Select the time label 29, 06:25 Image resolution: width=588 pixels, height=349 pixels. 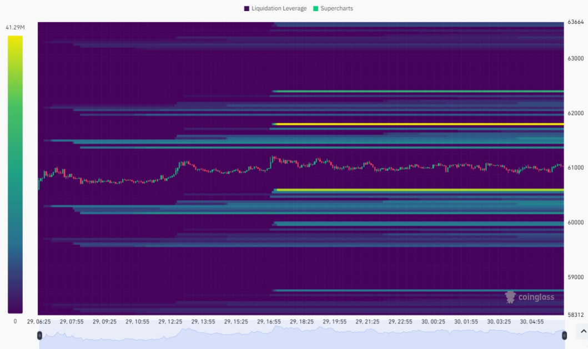tap(38, 321)
